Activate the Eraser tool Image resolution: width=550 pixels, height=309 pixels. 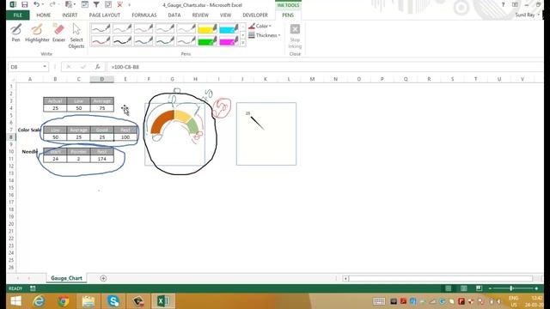coord(58,33)
